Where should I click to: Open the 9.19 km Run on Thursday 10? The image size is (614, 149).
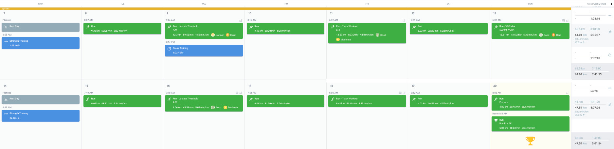pyautogui.click(x=285, y=28)
